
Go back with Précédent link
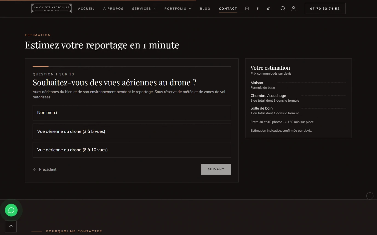click(45, 169)
